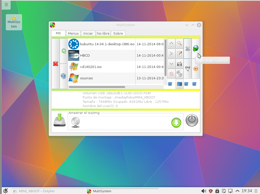The width and height of the screenshot is (260, 194).
Task: Click the Tamaño 7648Mio line
Action: pos(125,102)
